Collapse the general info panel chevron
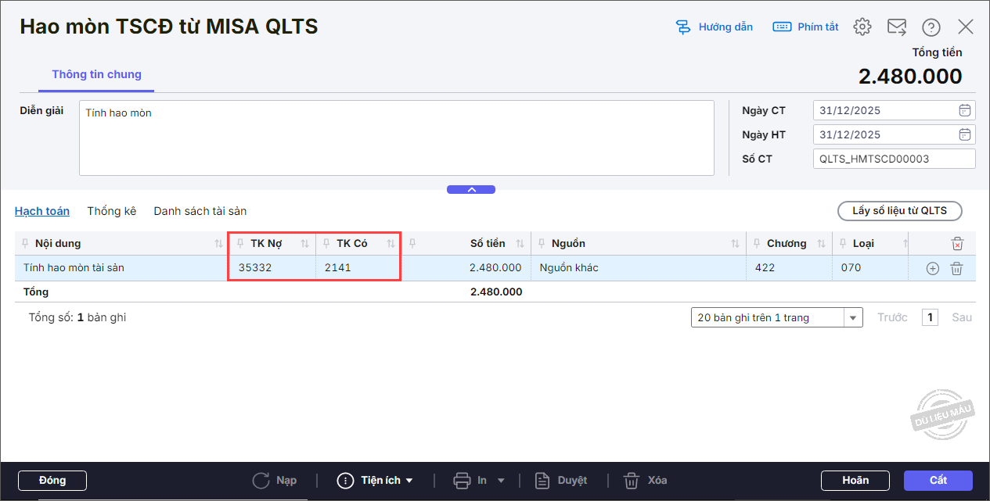990x501 pixels. (471, 190)
